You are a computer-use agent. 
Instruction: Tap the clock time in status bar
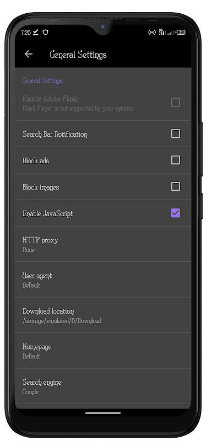point(25,33)
